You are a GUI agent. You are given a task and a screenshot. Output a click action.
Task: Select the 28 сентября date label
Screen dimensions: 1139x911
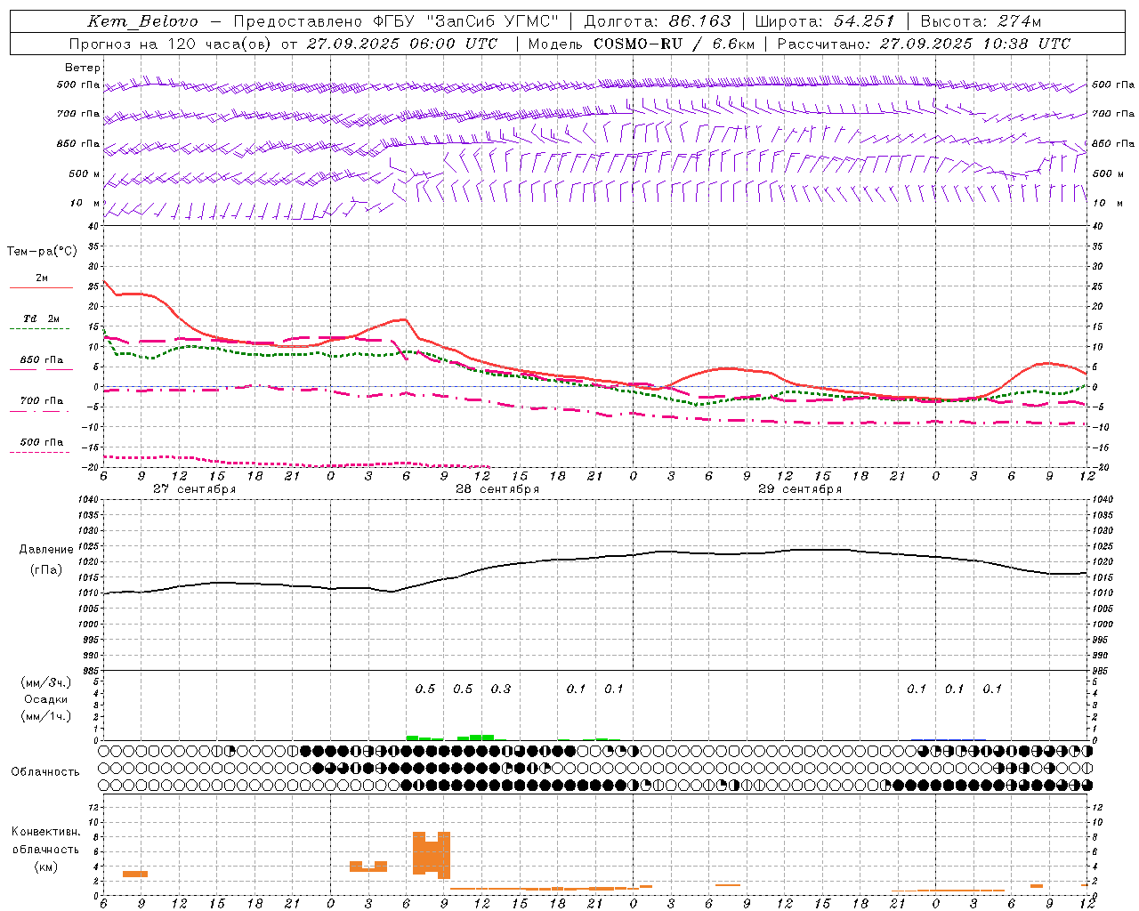pyautogui.click(x=497, y=489)
